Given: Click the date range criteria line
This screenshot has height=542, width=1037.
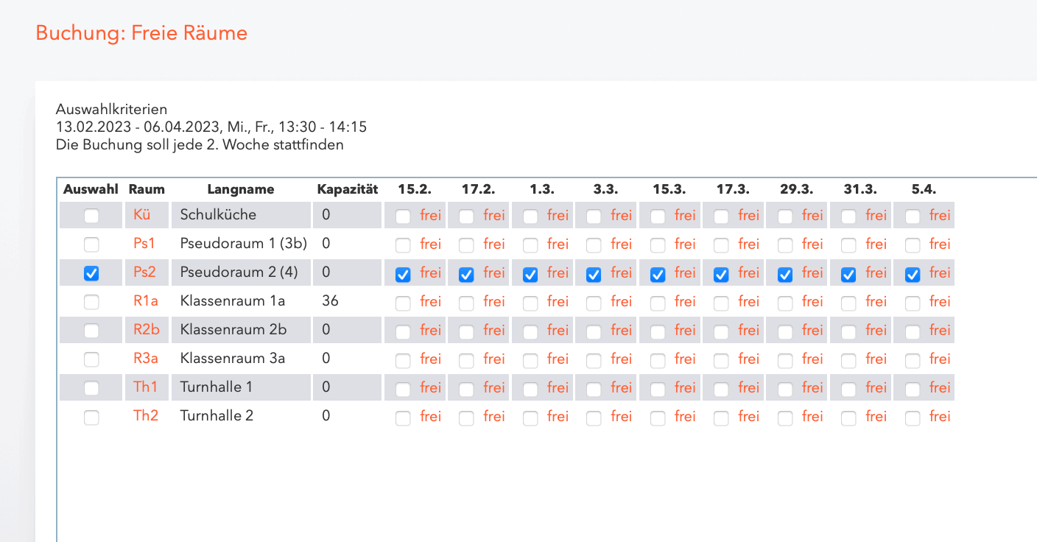Looking at the screenshot, I should (211, 127).
